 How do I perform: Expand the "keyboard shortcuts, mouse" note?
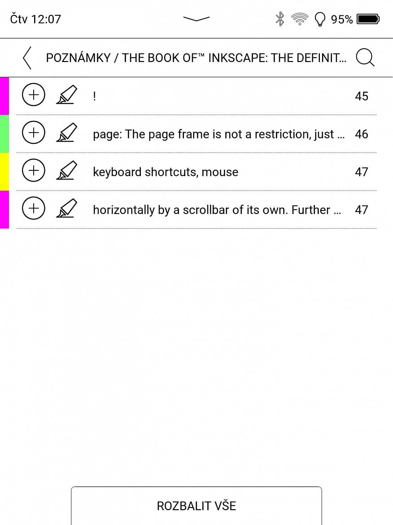point(33,171)
